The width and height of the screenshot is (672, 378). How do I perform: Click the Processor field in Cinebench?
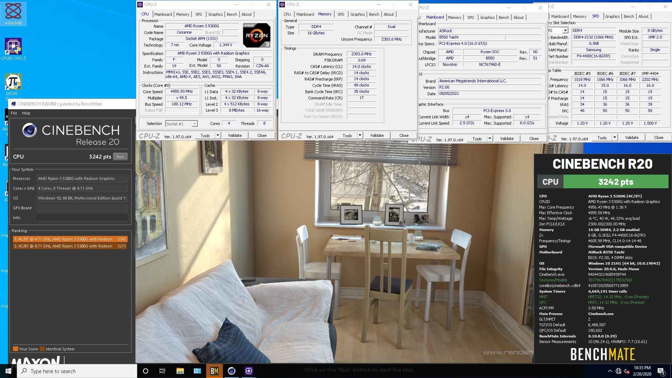82,178
